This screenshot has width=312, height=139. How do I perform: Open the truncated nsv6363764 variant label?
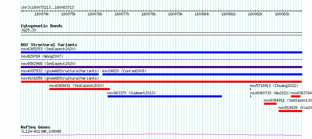click(x=301, y=93)
